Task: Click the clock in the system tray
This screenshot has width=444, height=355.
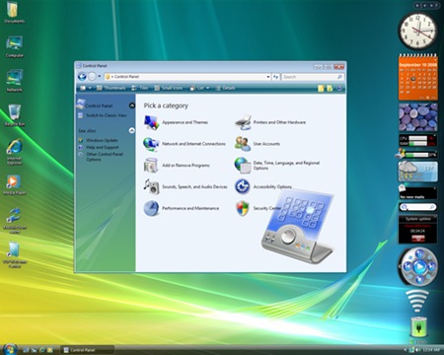Action: 431,350
